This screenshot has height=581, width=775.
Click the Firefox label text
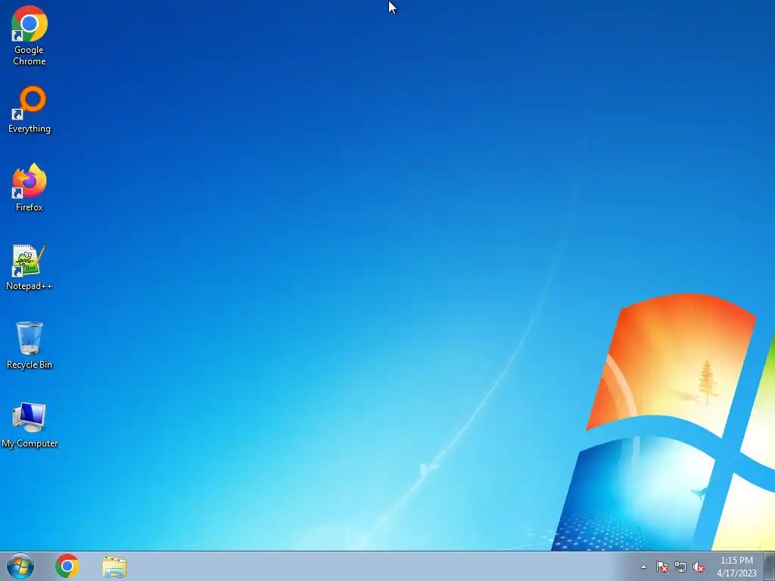(x=30, y=207)
